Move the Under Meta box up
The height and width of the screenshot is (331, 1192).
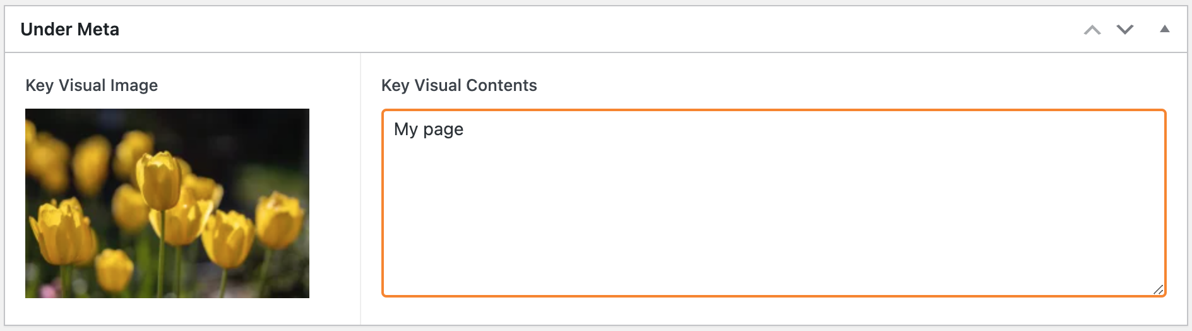pyautogui.click(x=1092, y=30)
